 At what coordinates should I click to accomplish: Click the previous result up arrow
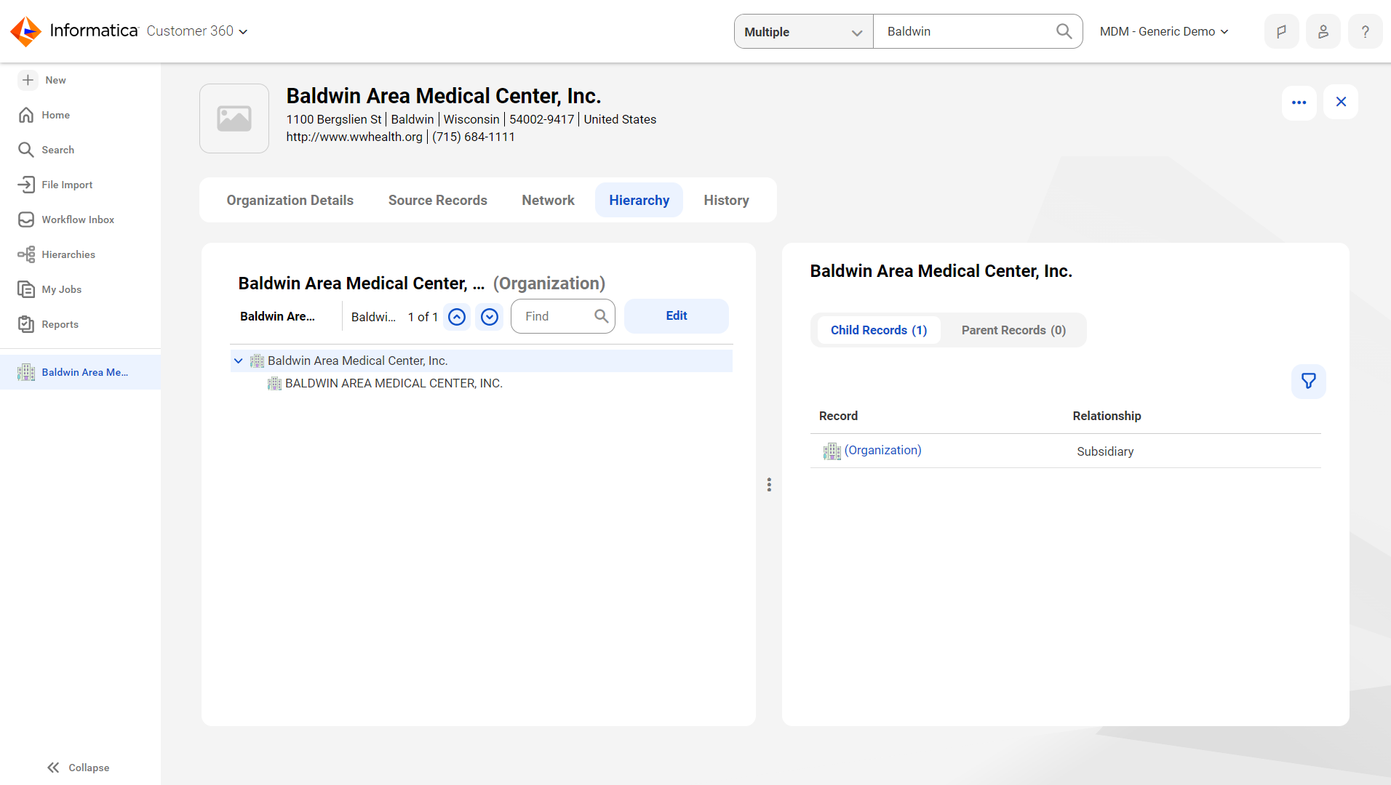(x=457, y=317)
